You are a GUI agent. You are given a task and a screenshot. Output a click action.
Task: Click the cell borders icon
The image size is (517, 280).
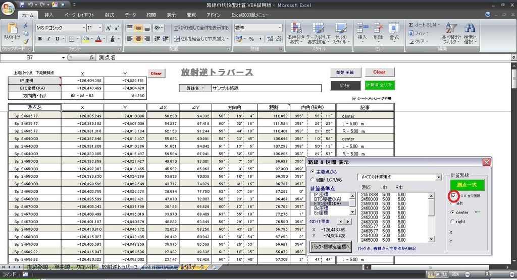72,39
